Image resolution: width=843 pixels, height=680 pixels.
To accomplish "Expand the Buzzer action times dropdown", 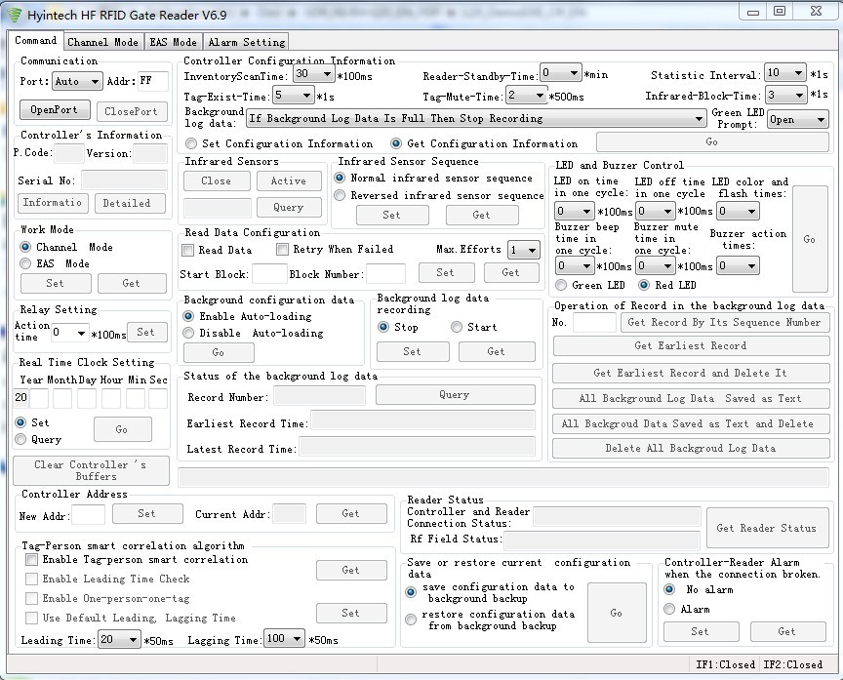I will (739, 265).
